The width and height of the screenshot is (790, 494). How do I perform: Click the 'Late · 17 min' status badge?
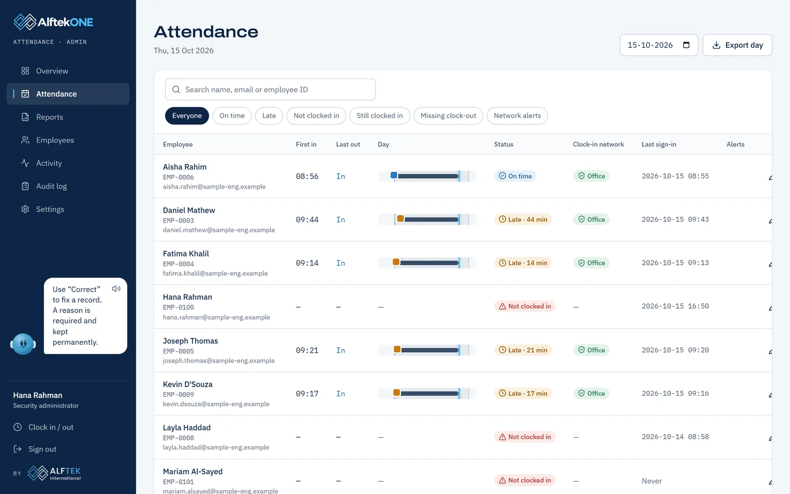point(523,394)
